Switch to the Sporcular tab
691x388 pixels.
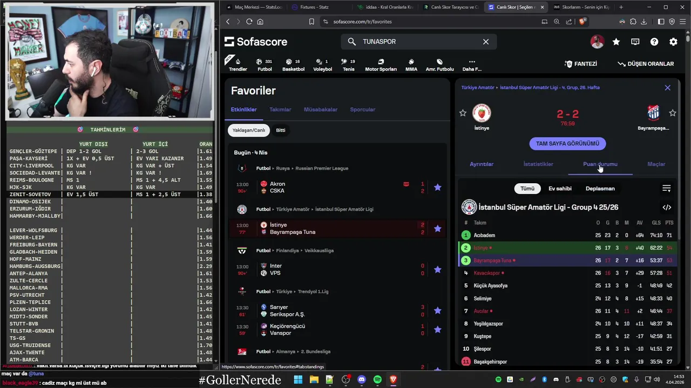(363, 109)
